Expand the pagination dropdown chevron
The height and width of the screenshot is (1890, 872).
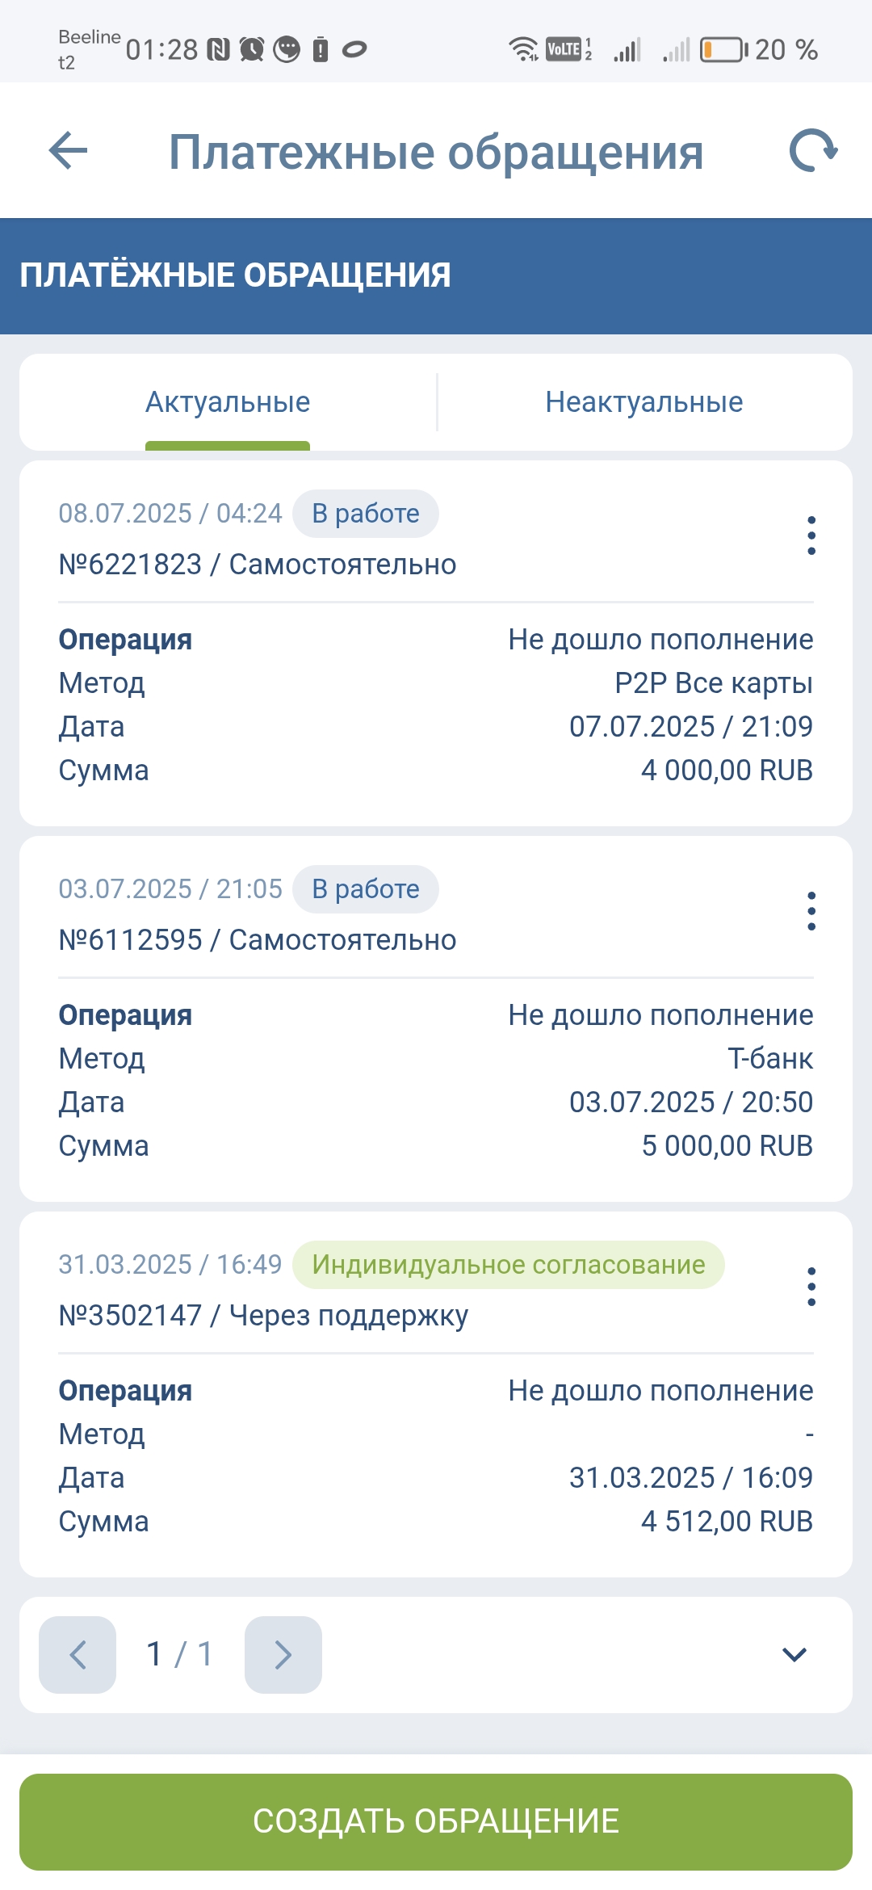click(794, 1655)
